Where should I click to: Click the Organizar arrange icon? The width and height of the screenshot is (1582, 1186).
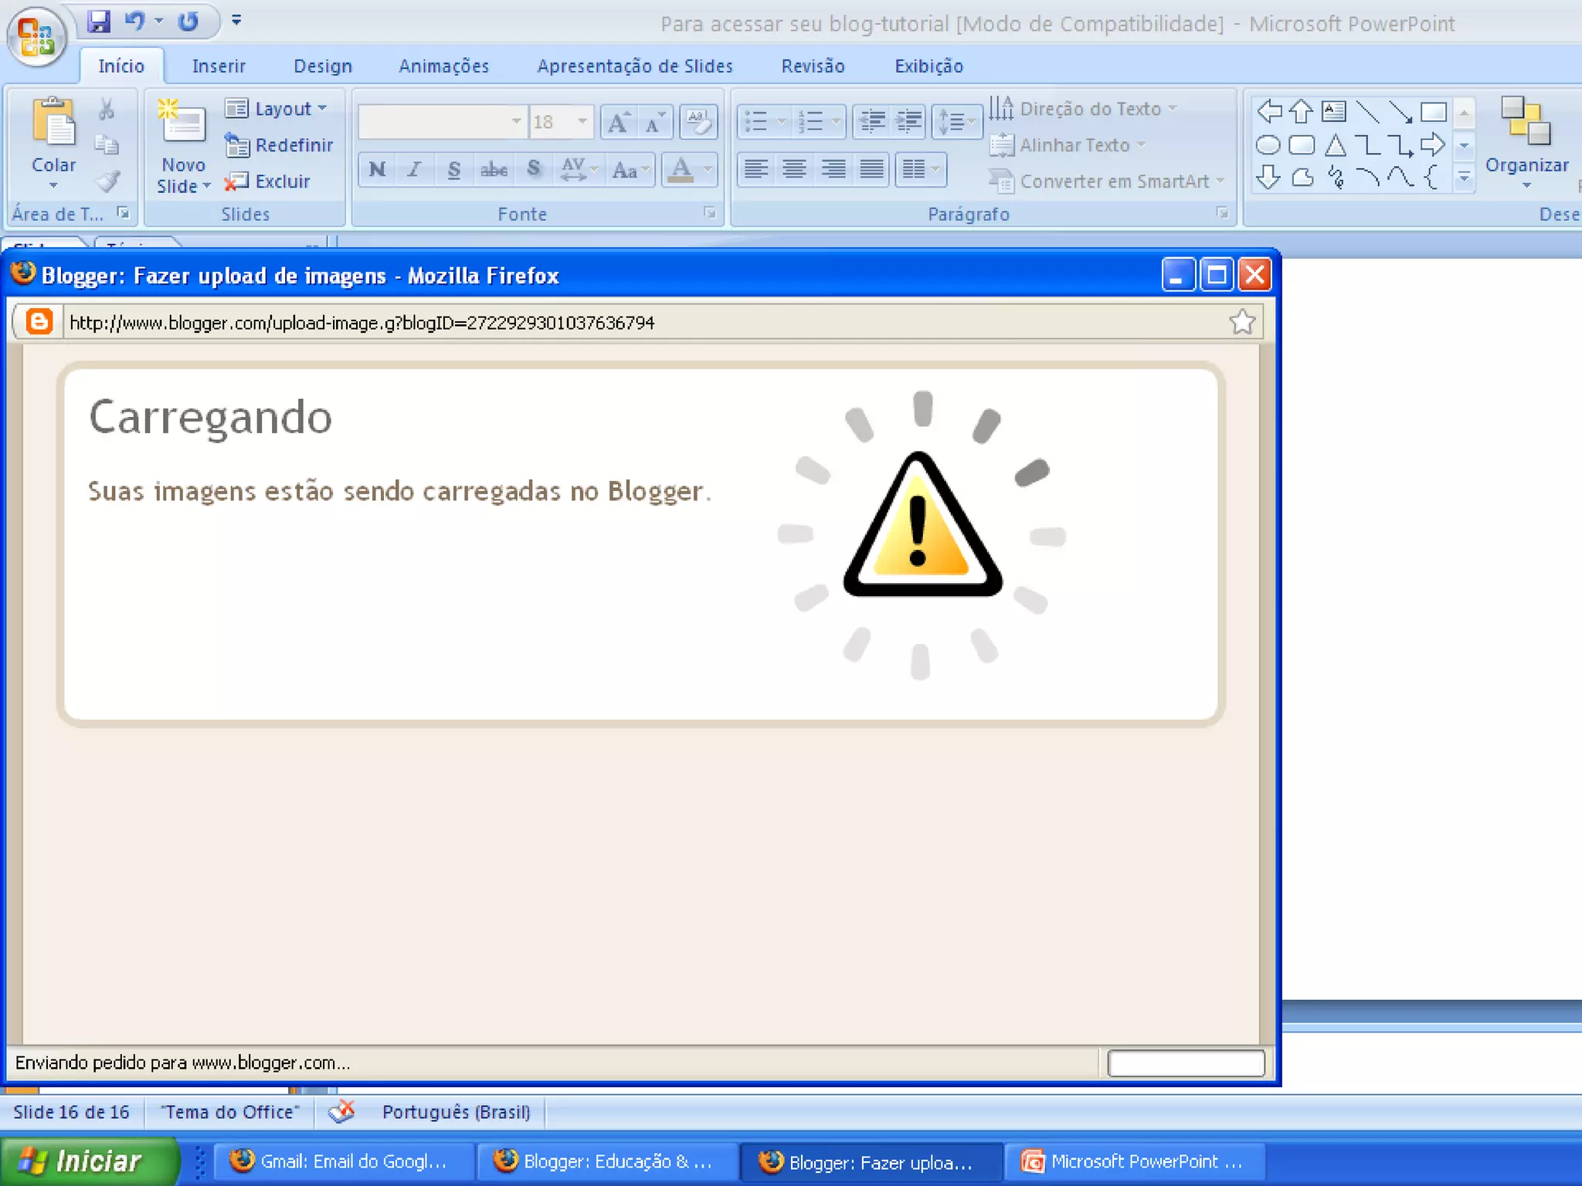tap(1526, 122)
